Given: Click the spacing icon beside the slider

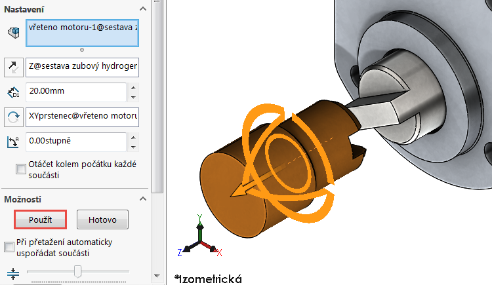Looking at the screenshot, I should coord(13,273).
